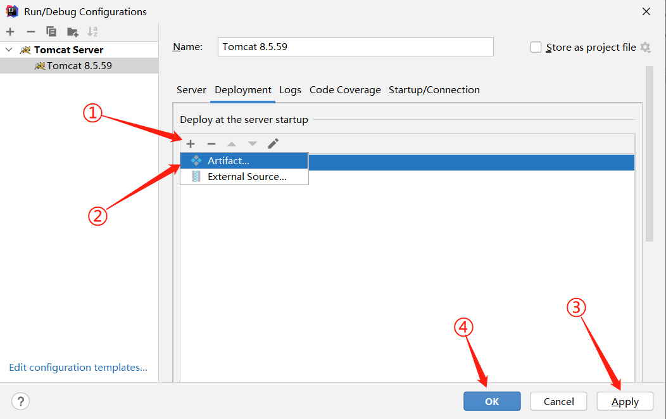Choose External Source... from the popup menu

coord(244,176)
